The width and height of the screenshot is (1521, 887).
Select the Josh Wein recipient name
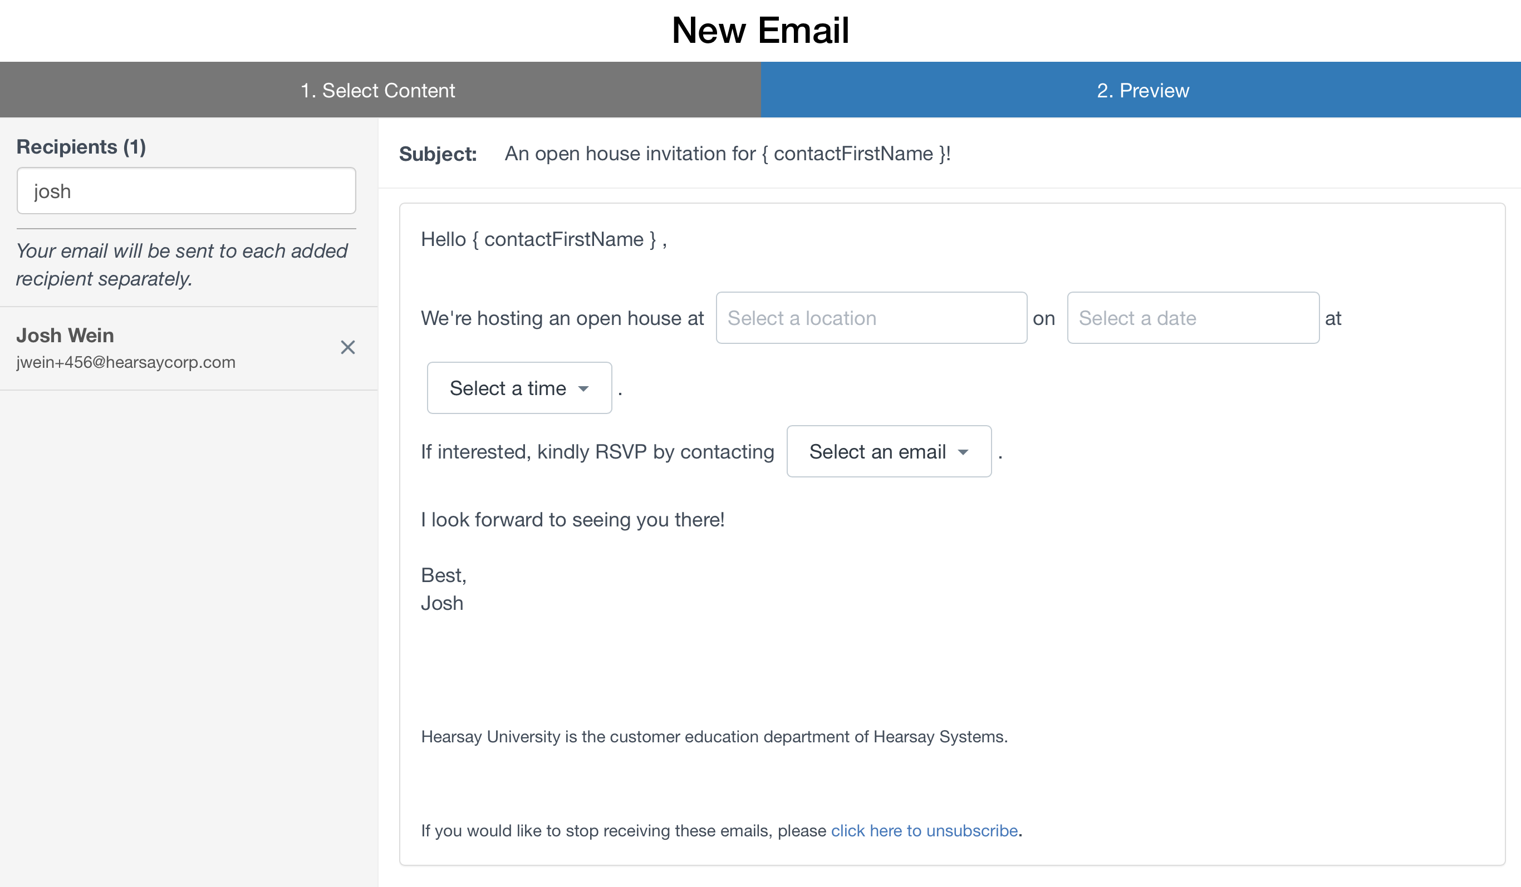(65, 336)
